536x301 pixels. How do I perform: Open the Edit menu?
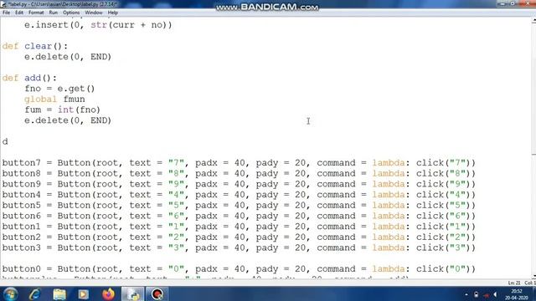pyautogui.click(x=19, y=13)
